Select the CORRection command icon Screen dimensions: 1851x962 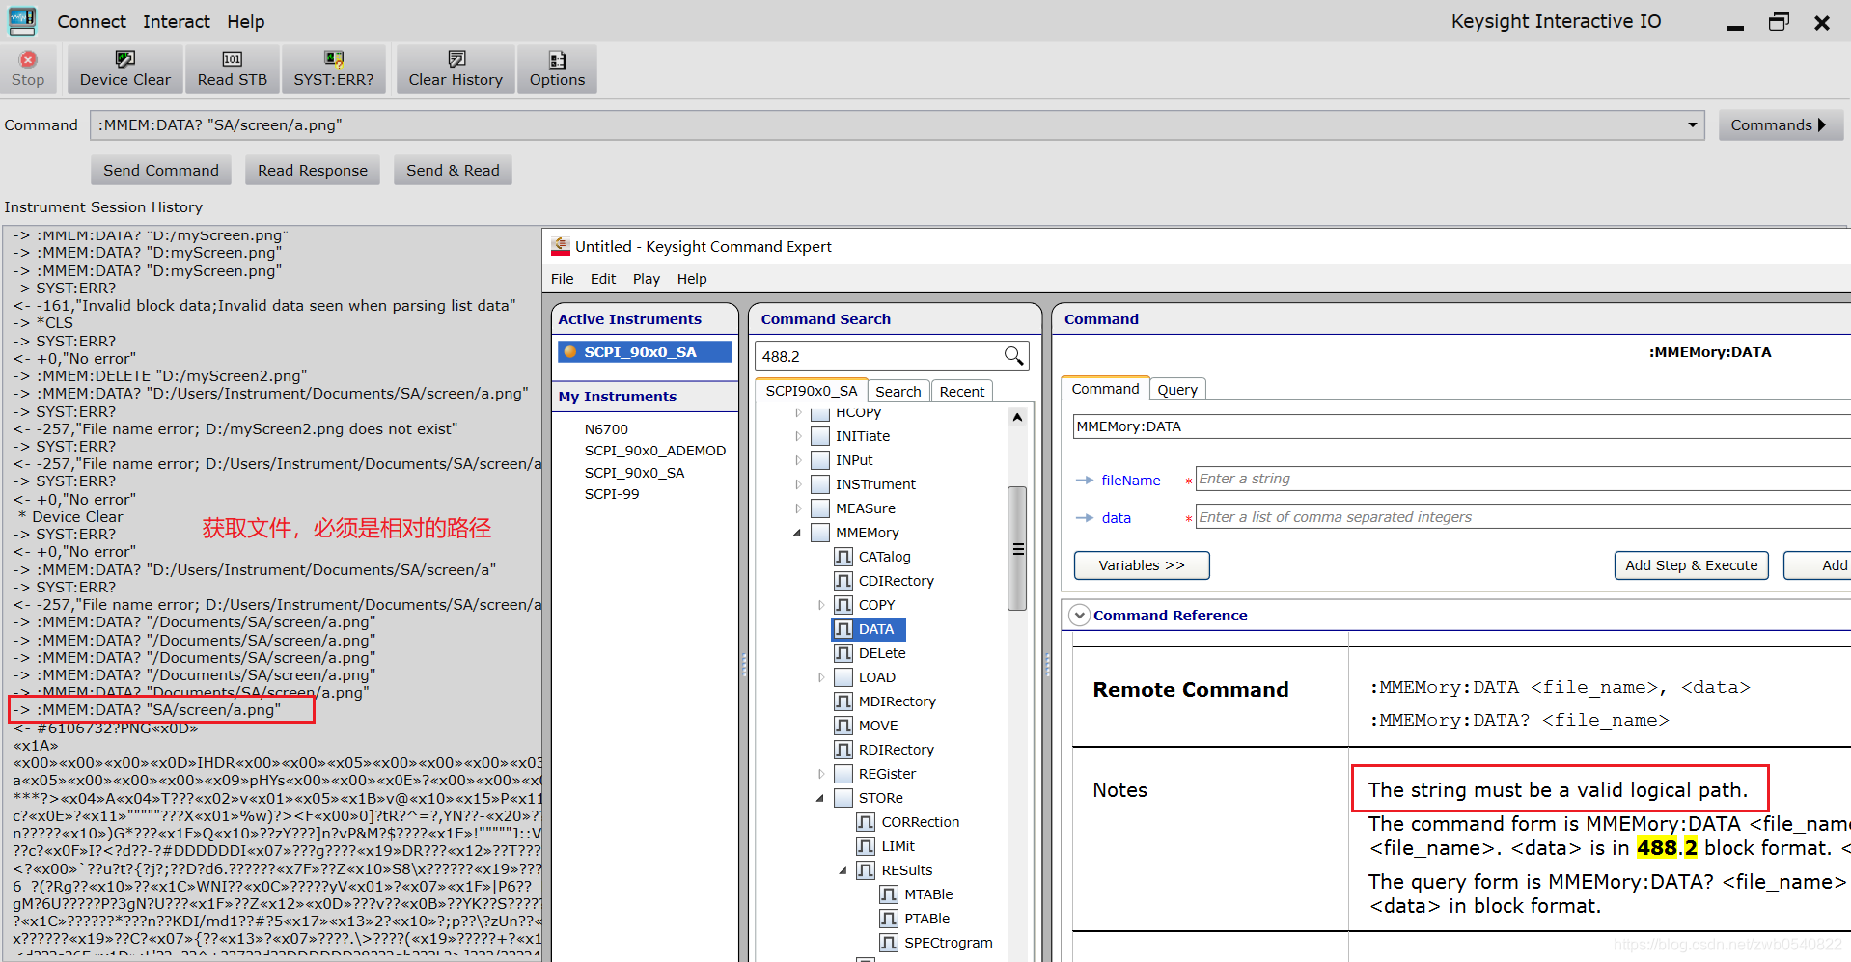[867, 822]
